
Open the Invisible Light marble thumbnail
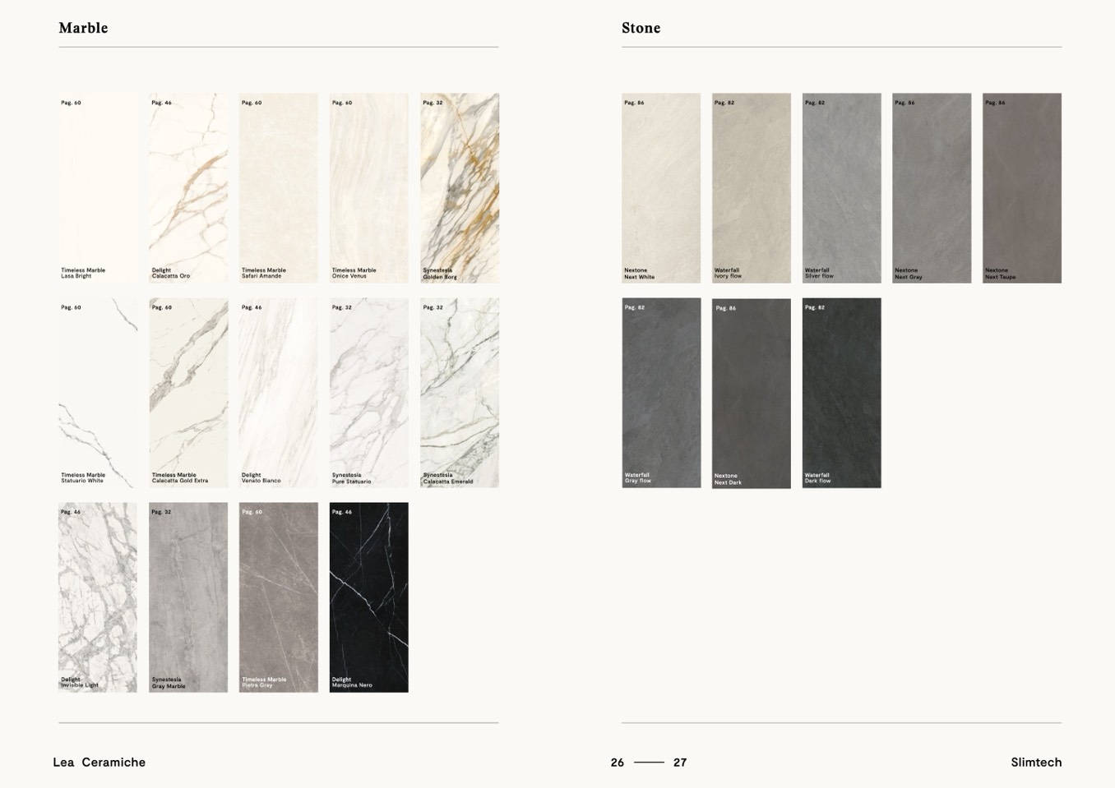pos(98,597)
